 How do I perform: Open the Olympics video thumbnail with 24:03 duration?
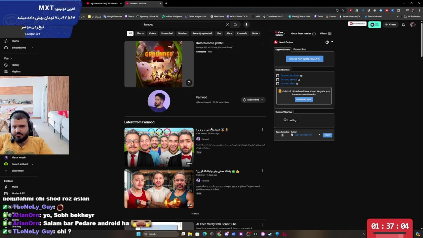(x=159, y=147)
